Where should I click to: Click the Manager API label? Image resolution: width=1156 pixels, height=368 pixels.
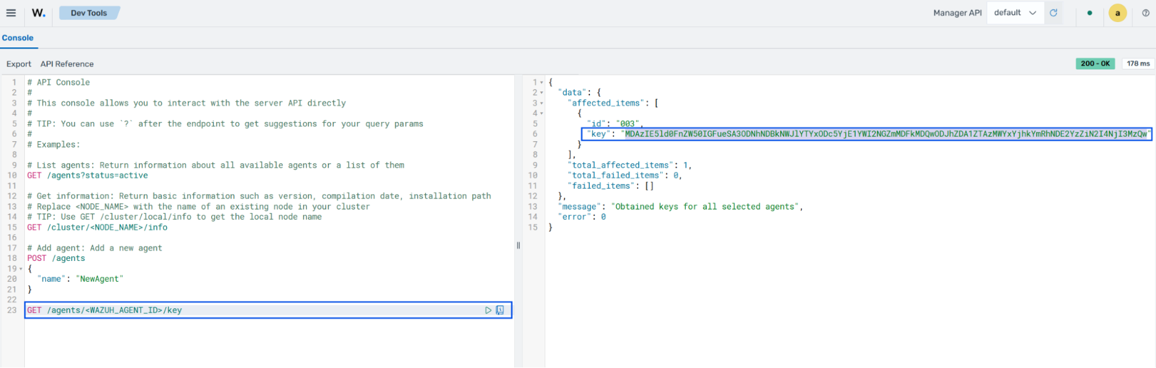click(x=957, y=13)
